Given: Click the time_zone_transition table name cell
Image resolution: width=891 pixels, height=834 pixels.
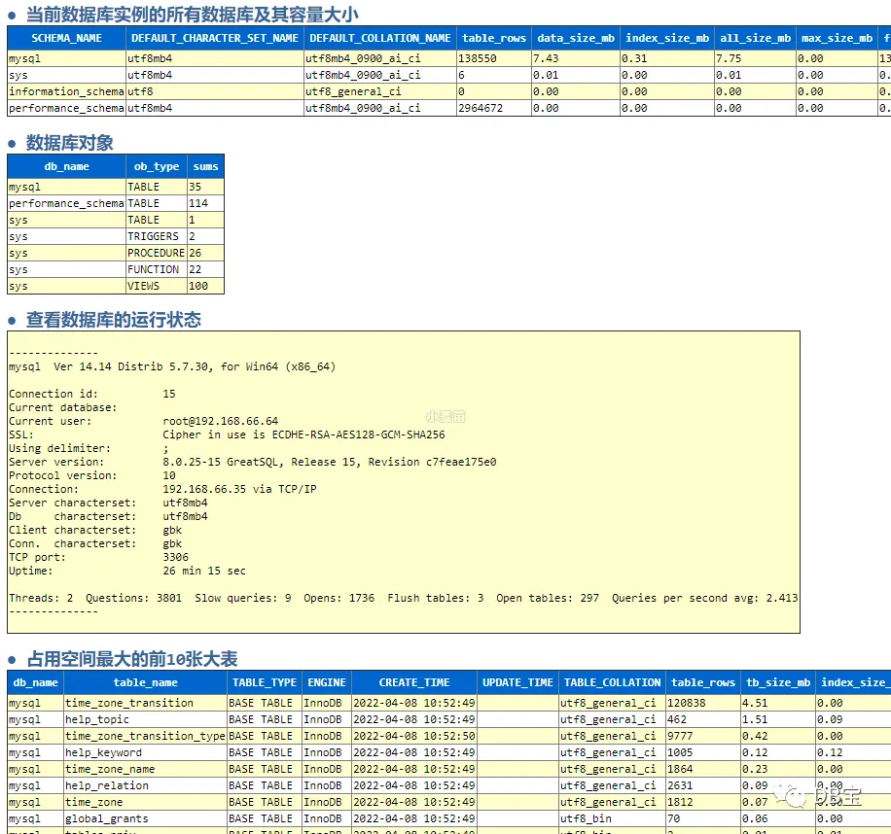Looking at the screenshot, I should pos(145,703).
